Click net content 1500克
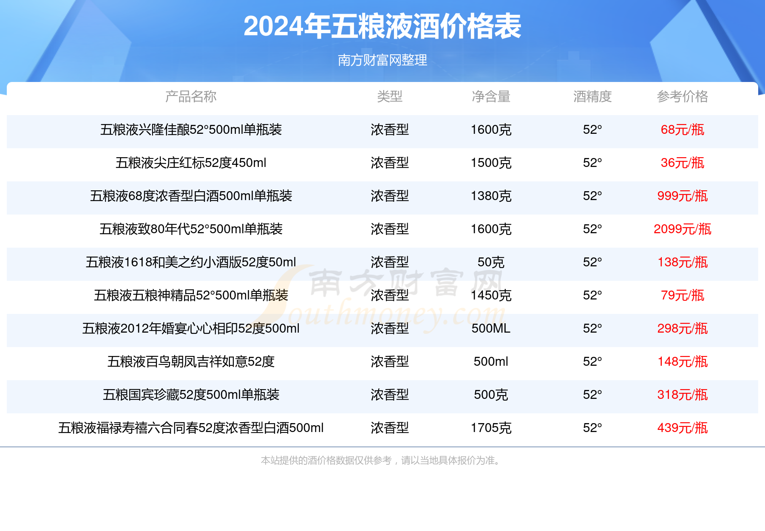This screenshot has width=765, height=531. 491,163
